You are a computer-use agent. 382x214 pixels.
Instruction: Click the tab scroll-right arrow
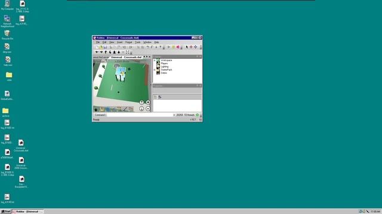(x=147, y=57)
